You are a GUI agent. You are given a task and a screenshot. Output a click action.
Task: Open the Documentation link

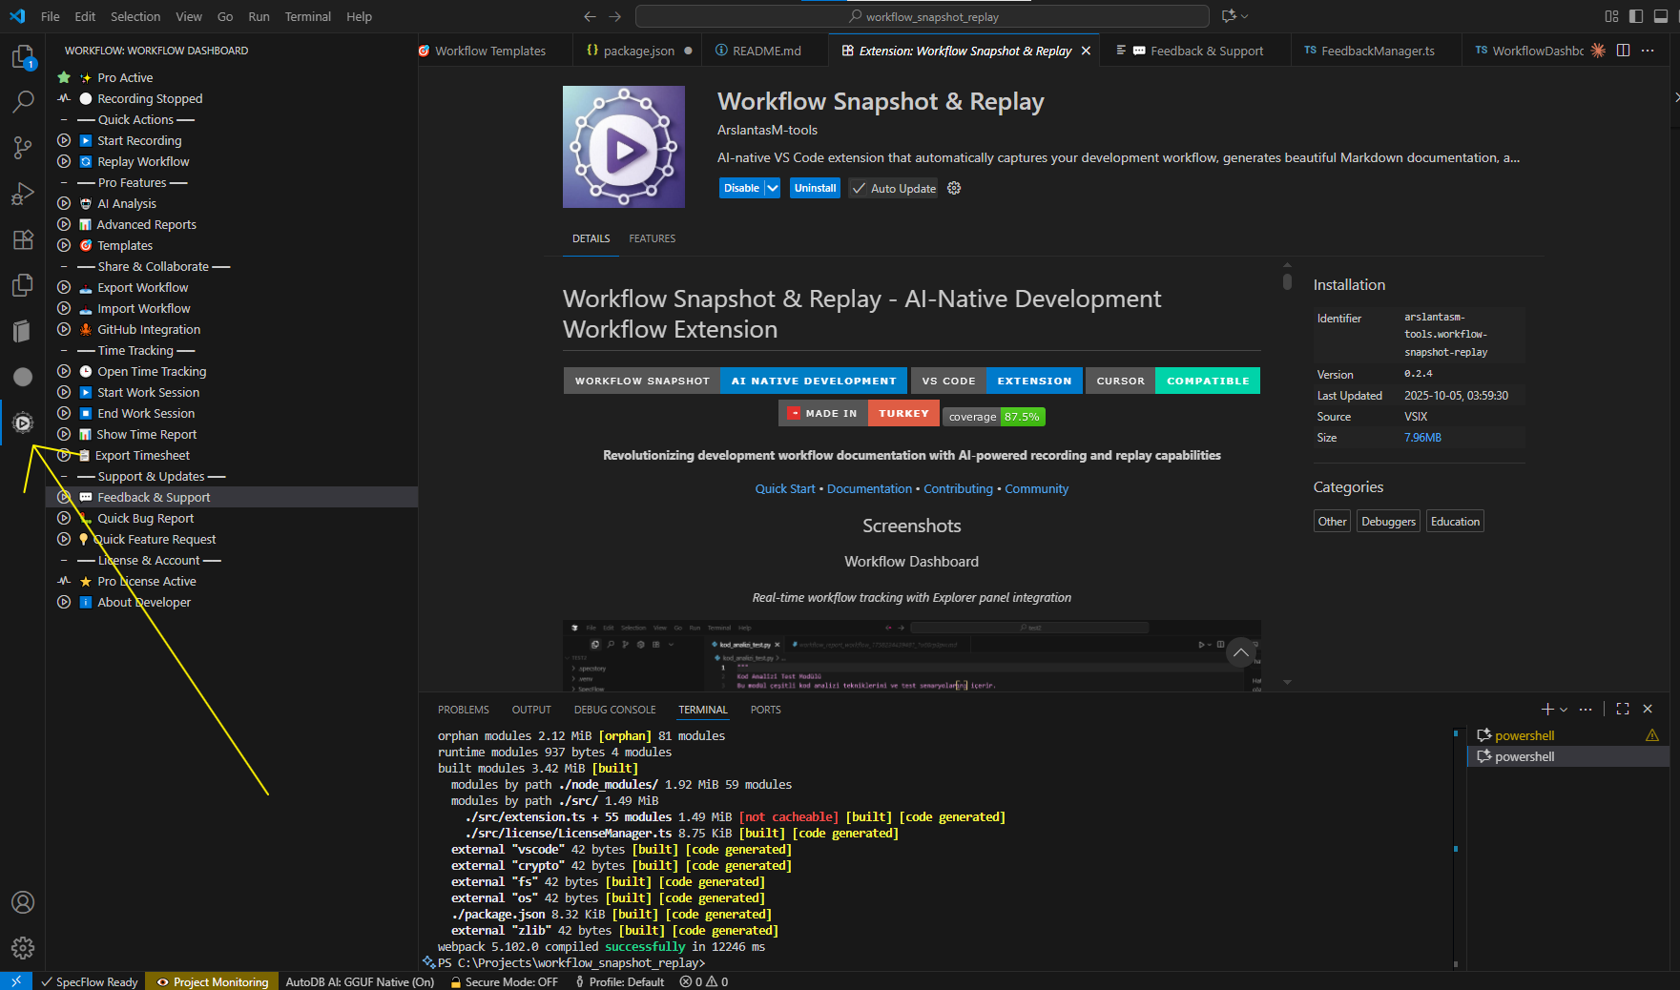click(x=869, y=488)
